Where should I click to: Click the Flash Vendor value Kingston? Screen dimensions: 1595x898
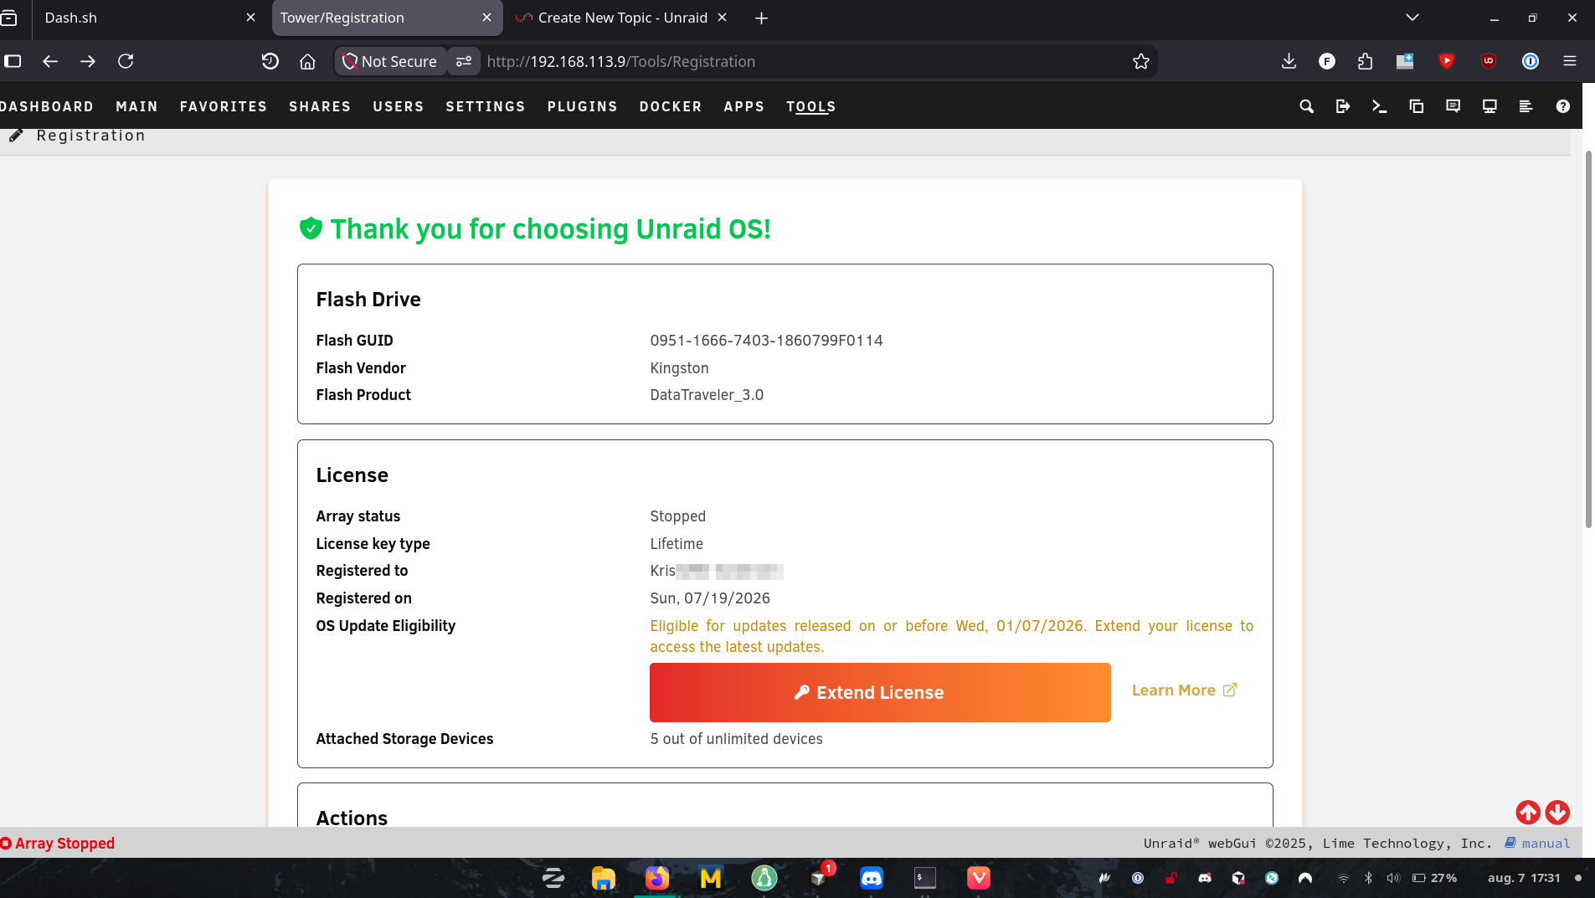679,368
